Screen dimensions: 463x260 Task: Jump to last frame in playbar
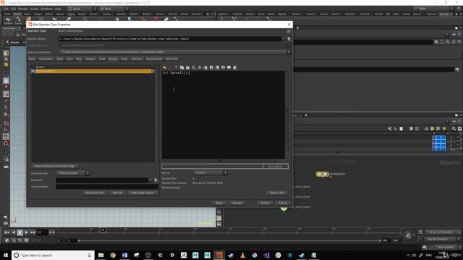(x=33, y=233)
